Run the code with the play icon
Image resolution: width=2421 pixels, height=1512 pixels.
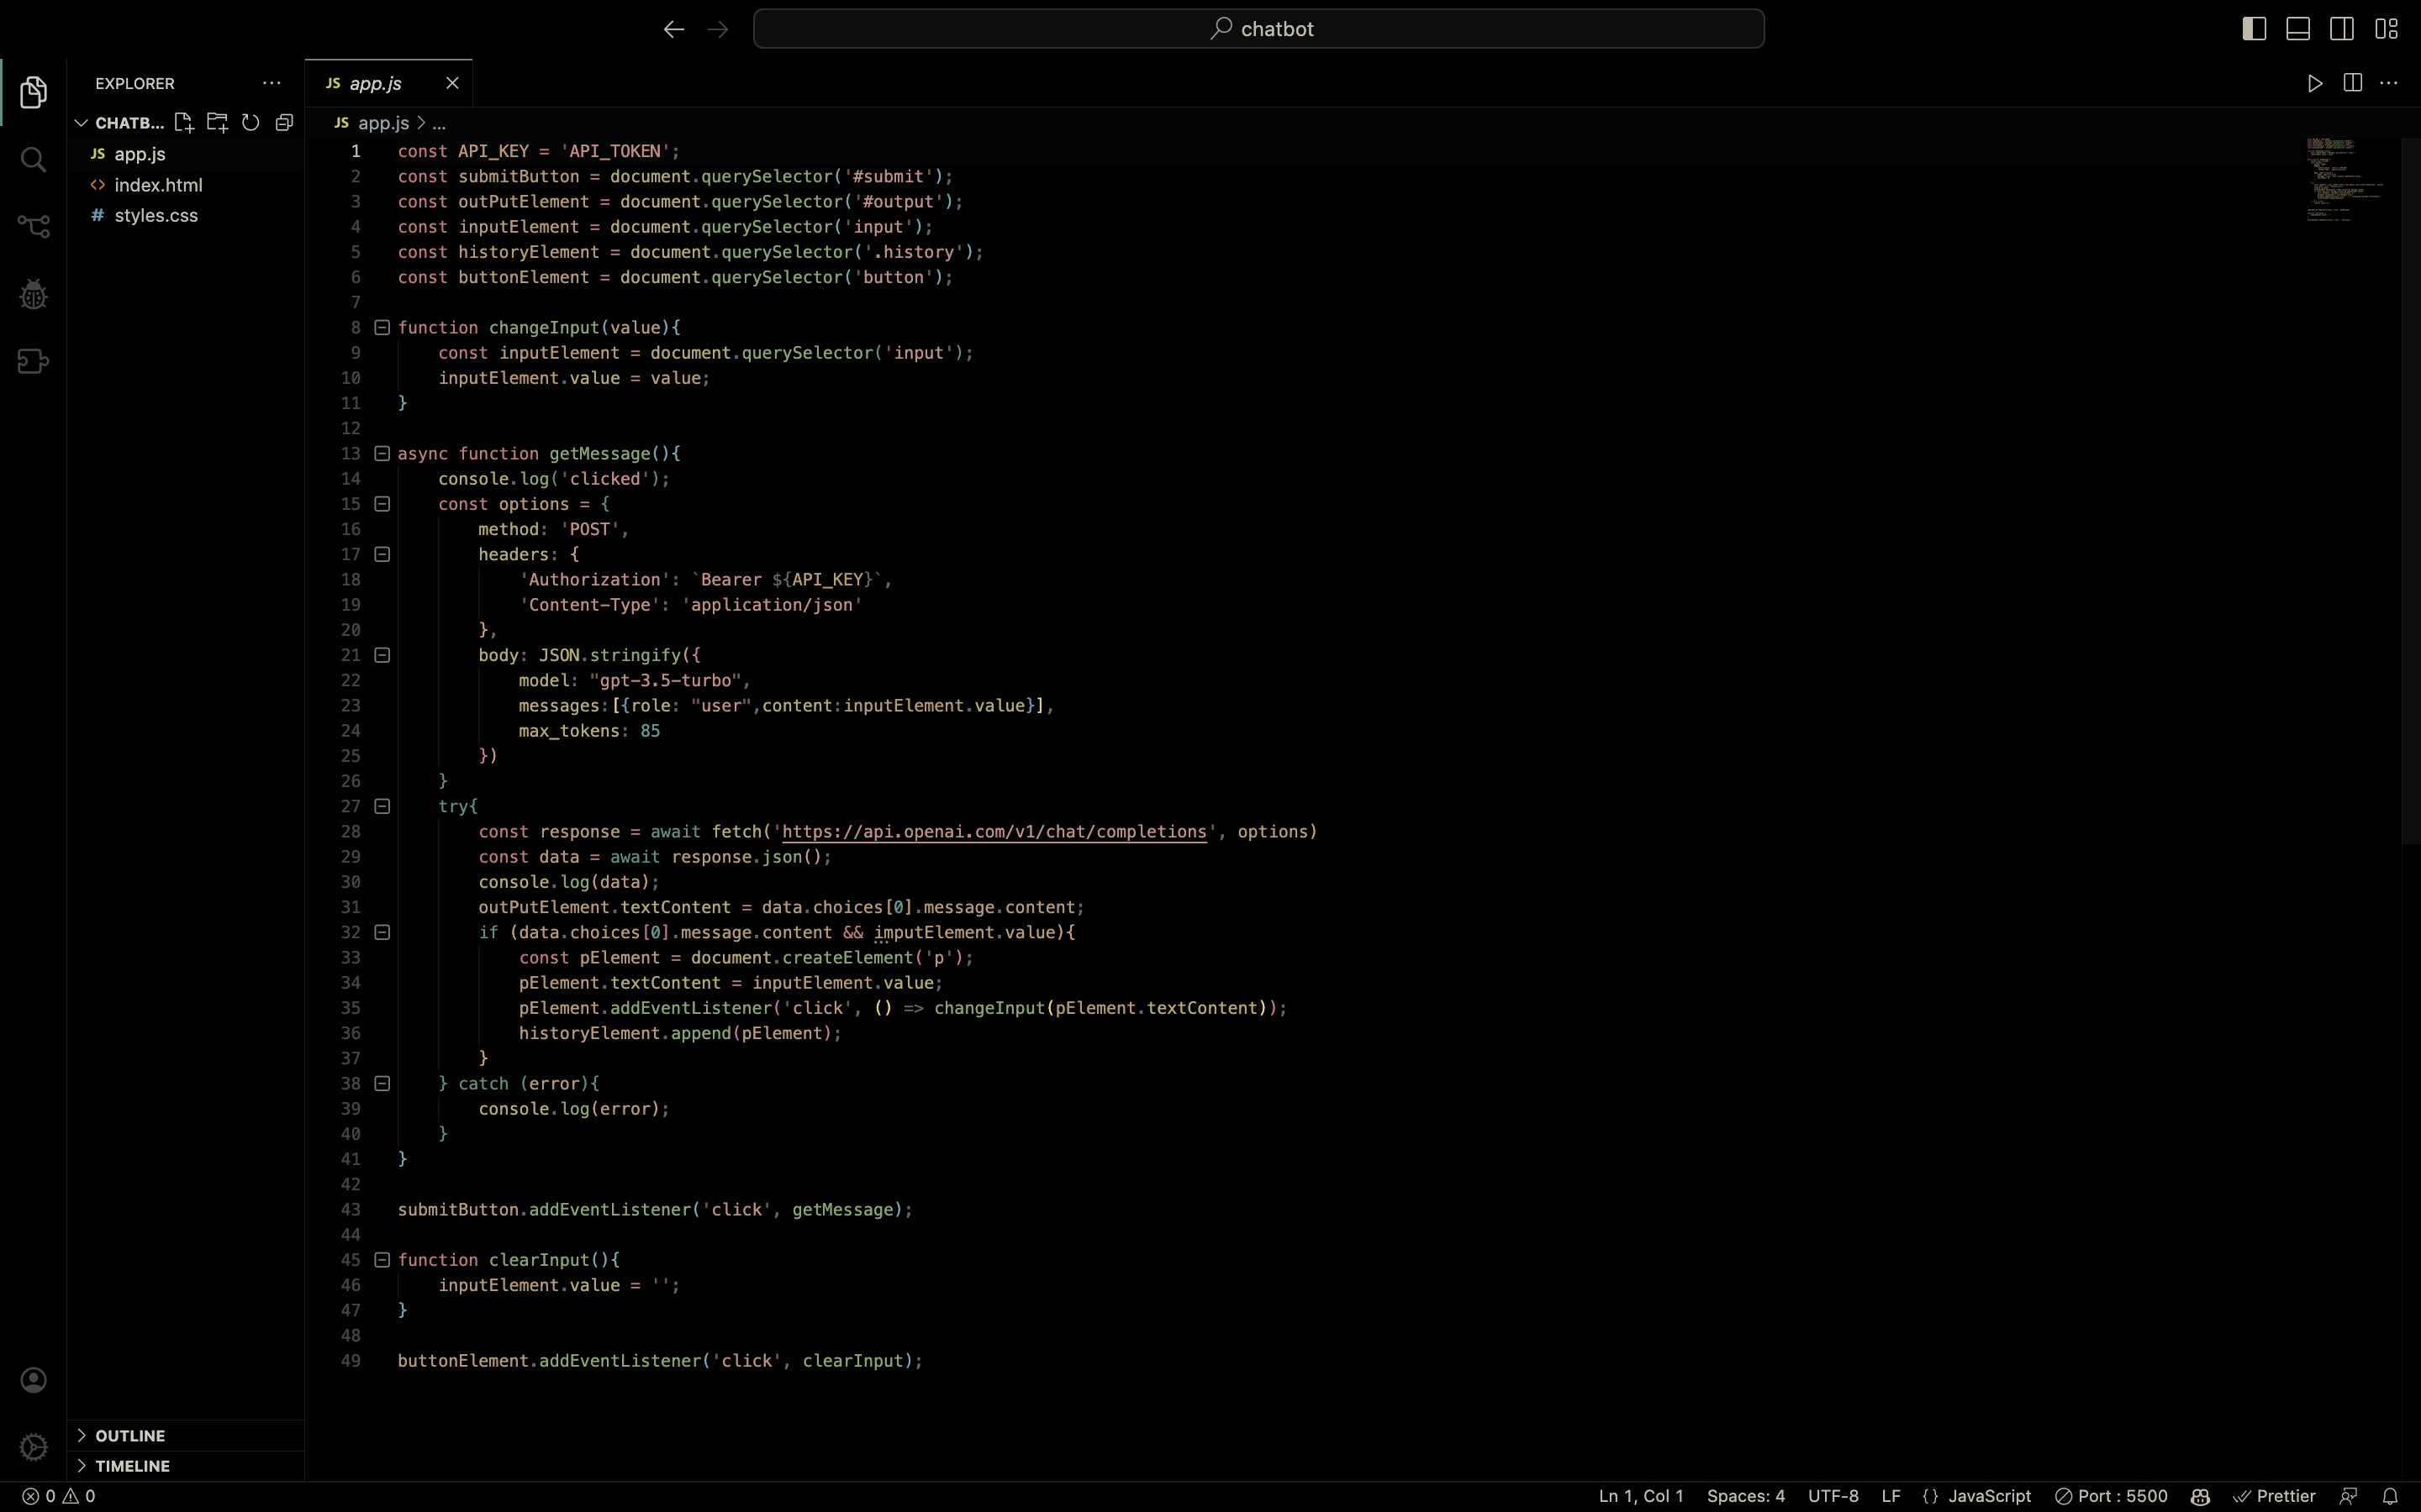click(x=2315, y=83)
